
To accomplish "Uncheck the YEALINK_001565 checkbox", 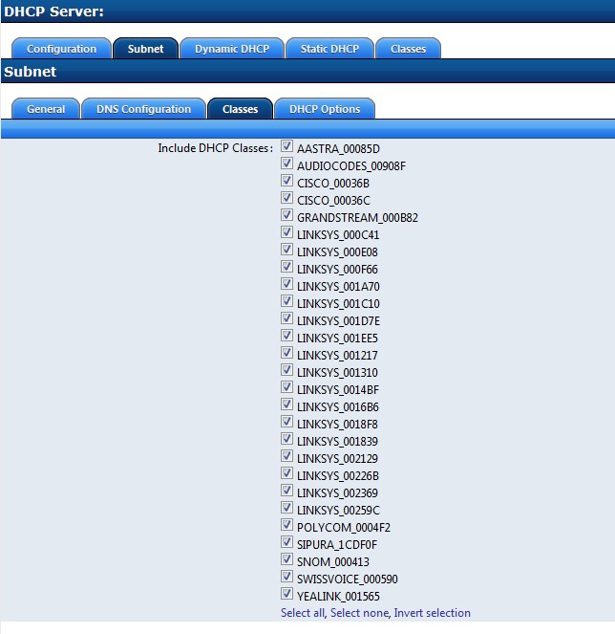I will (286, 594).
